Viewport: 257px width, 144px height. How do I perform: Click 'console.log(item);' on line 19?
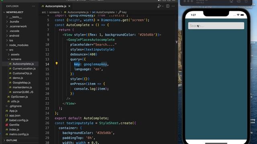coord(91,89)
